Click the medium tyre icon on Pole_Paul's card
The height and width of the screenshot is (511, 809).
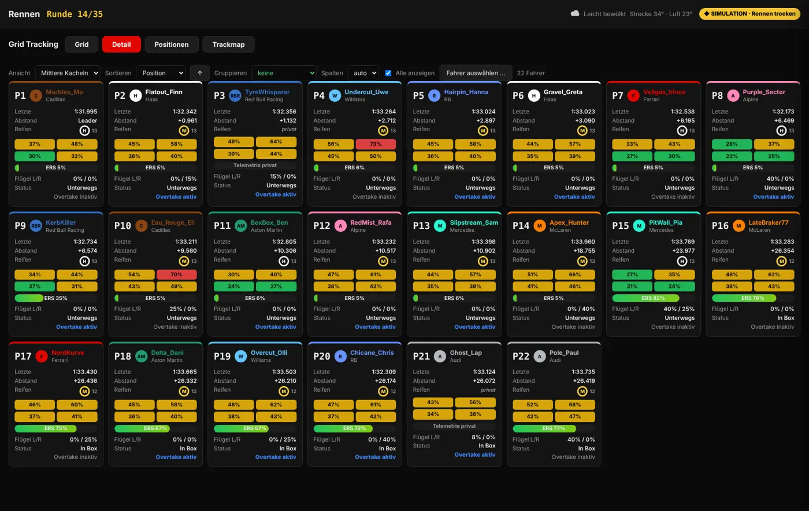pos(582,391)
